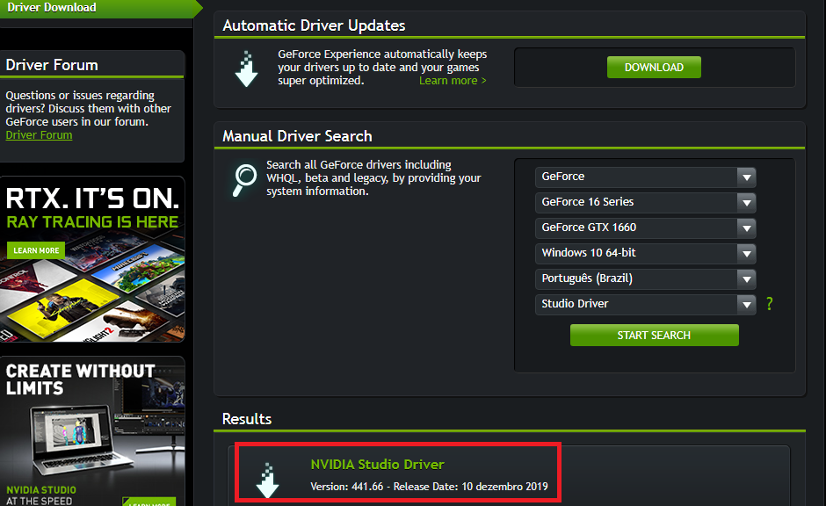Click the Driver Forum heading
Screen dimensions: 826x506
pos(52,65)
